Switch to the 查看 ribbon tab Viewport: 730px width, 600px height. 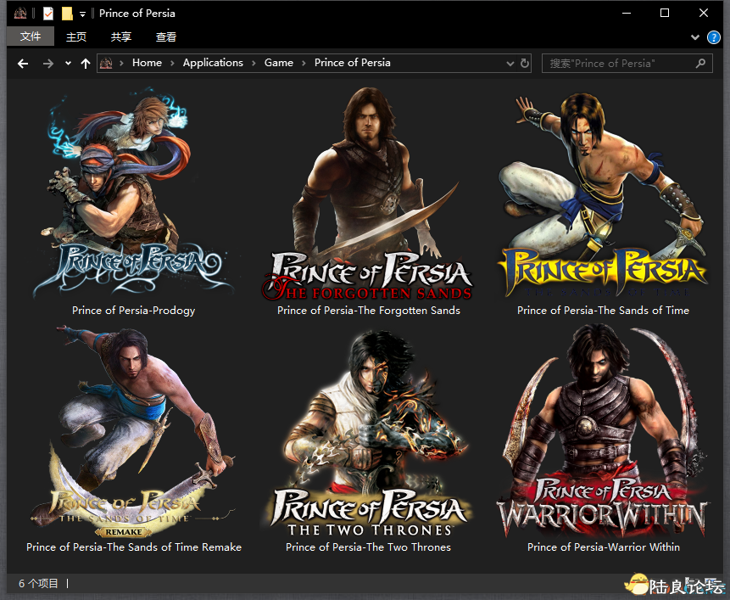point(166,37)
